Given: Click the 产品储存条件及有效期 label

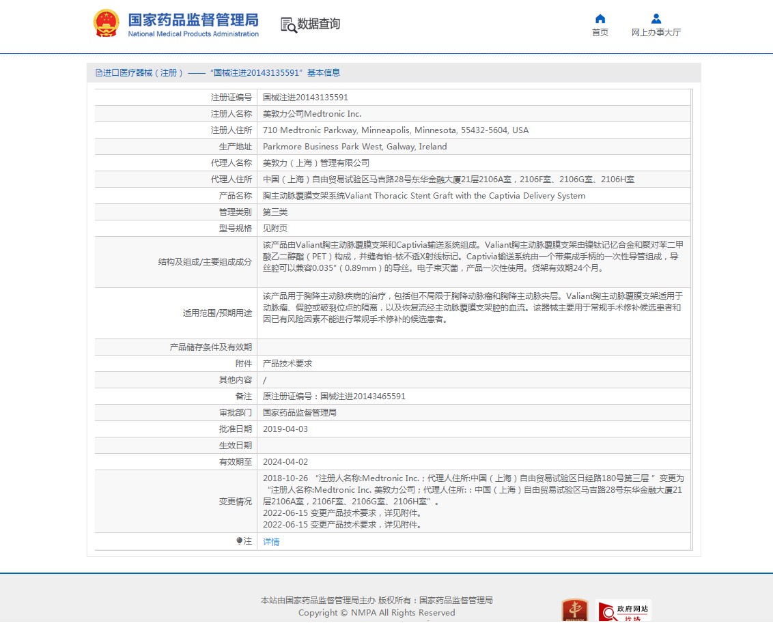Looking at the screenshot, I should tap(211, 347).
